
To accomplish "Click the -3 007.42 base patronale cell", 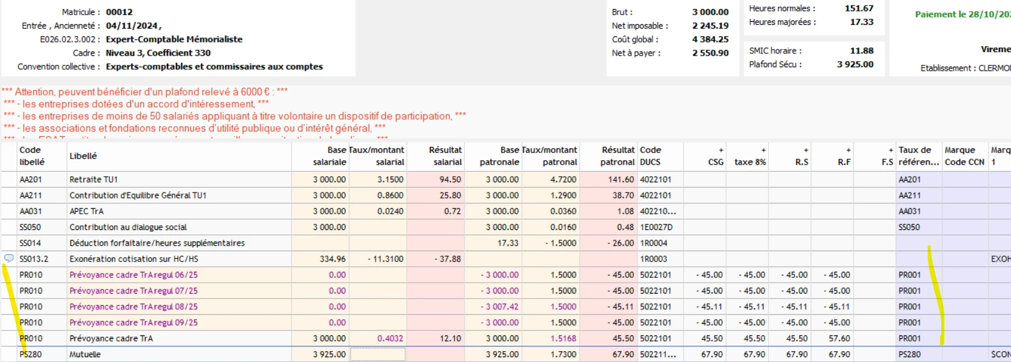I will click(x=500, y=306).
